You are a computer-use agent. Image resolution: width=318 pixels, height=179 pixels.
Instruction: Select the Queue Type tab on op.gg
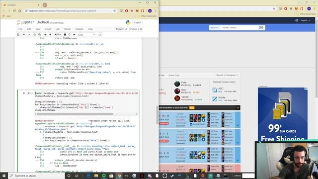pos(173,75)
